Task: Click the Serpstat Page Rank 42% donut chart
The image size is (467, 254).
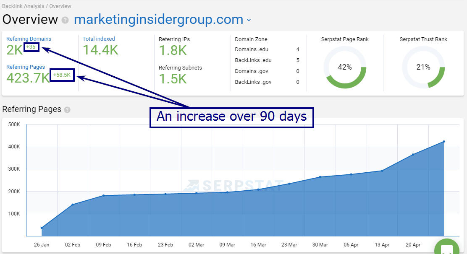Action: (345, 67)
